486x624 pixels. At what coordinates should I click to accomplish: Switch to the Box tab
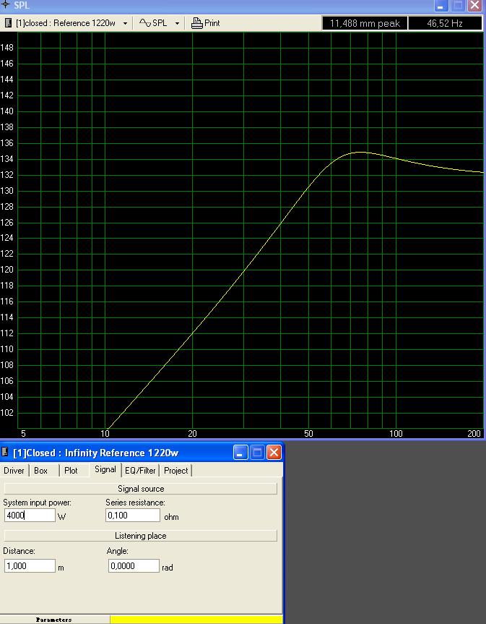[x=40, y=471]
